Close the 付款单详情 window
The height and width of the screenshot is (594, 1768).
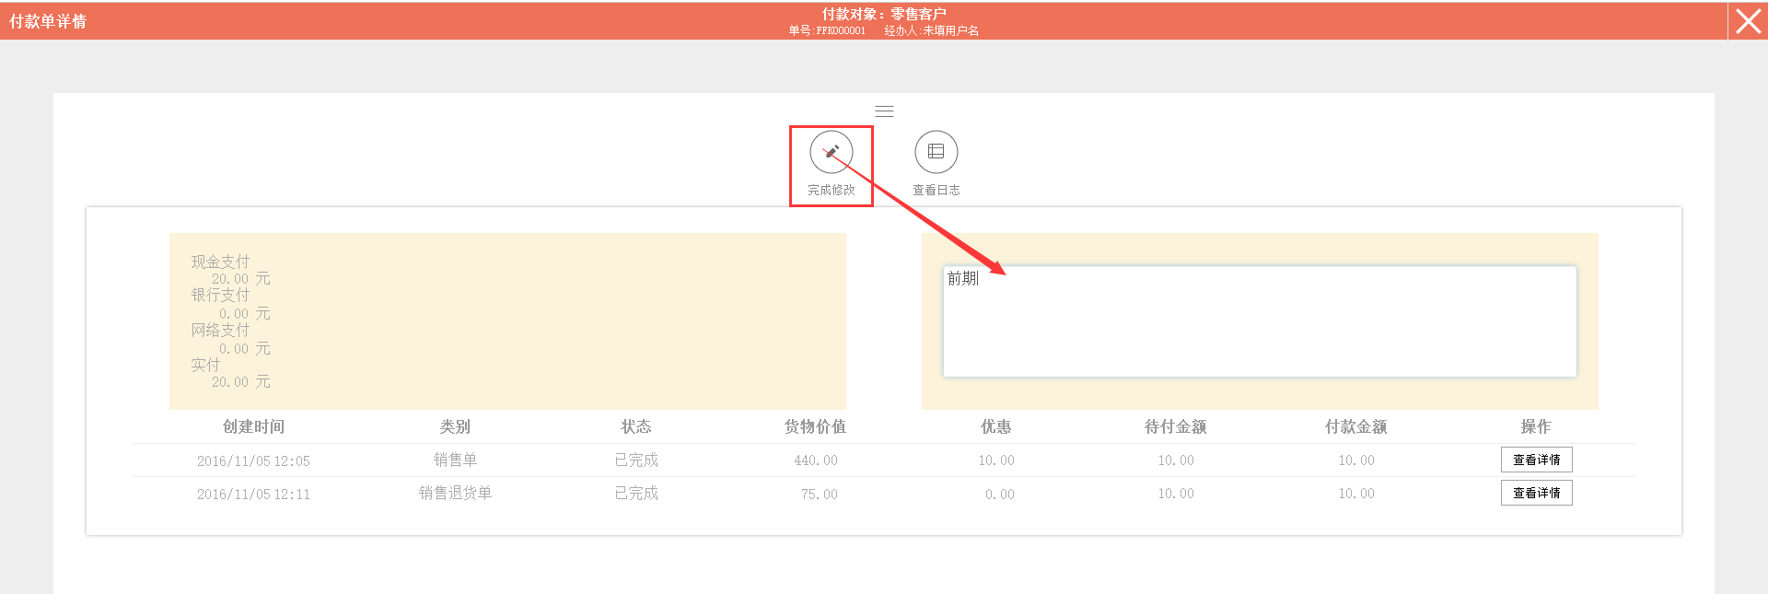click(x=1748, y=20)
